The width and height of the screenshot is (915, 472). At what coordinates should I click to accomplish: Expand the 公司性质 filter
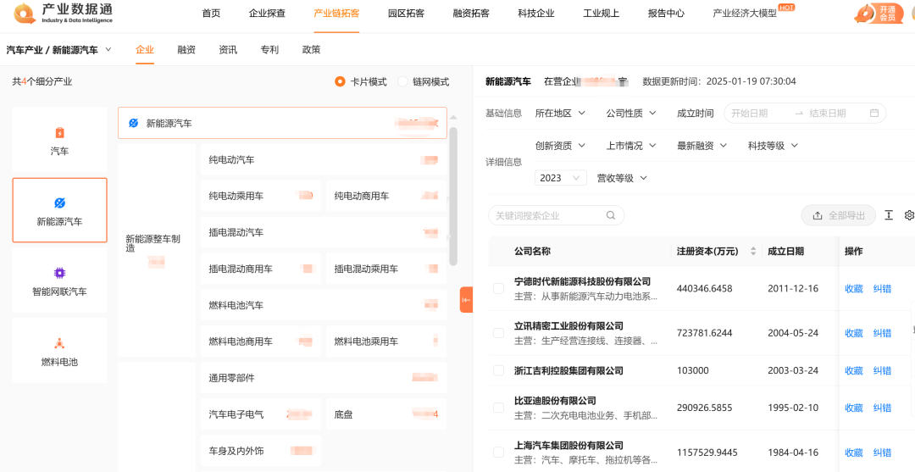(631, 114)
